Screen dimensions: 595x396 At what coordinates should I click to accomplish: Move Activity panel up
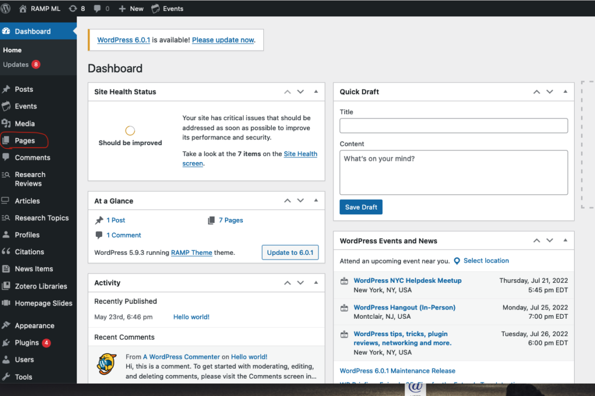tap(287, 283)
